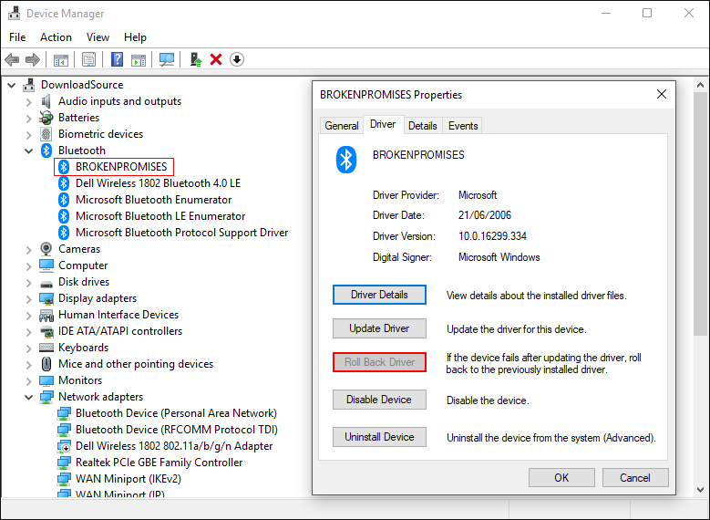The width and height of the screenshot is (710, 520).
Task: Click the Mice and other pointing devices icon
Action: pos(46,364)
